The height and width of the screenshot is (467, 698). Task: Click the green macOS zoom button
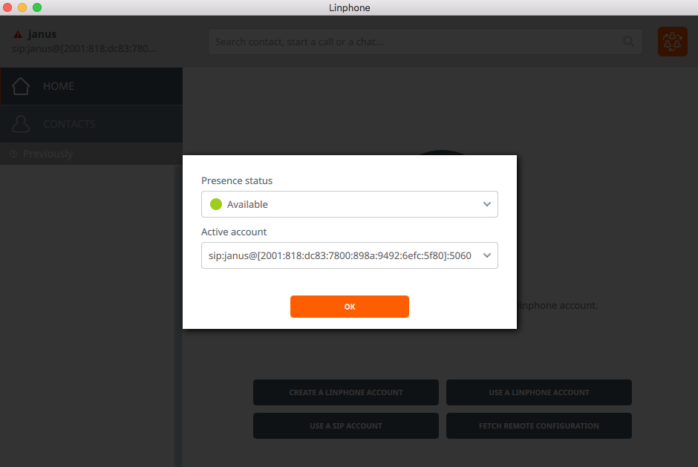pyautogui.click(x=37, y=7)
